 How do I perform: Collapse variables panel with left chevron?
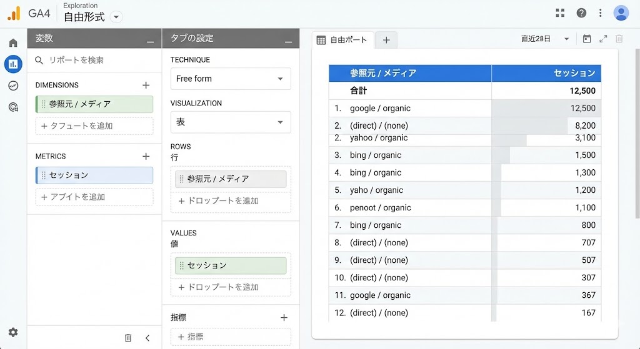(x=147, y=338)
